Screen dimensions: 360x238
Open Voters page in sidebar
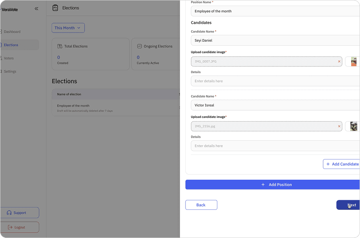pyautogui.click(x=9, y=58)
